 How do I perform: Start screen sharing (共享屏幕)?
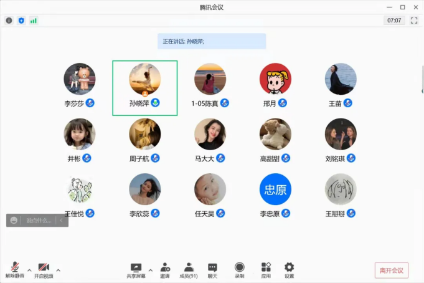pos(136,269)
